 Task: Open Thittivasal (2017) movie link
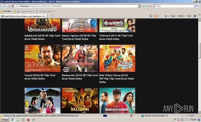116,37
